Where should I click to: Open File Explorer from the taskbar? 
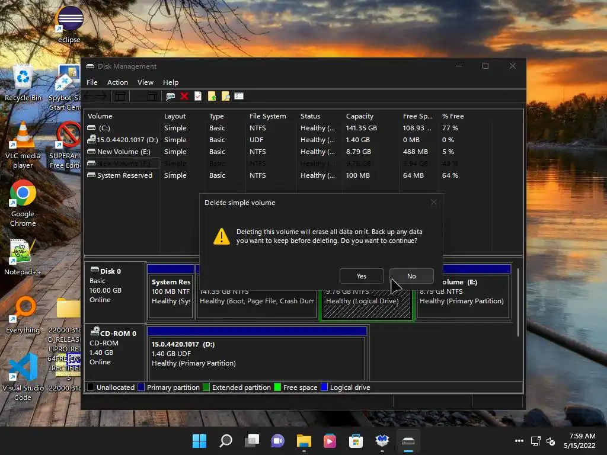[x=304, y=441]
